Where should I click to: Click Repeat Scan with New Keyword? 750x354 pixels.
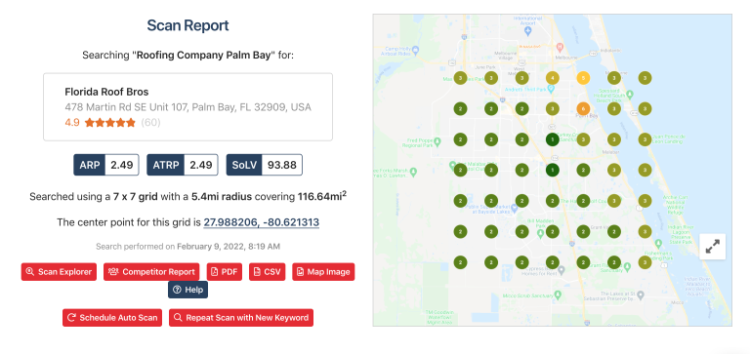click(x=241, y=318)
